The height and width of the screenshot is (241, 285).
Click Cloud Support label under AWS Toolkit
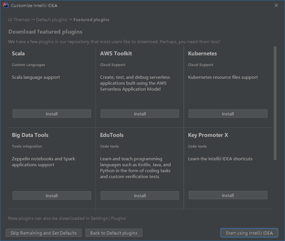tap(113, 65)
